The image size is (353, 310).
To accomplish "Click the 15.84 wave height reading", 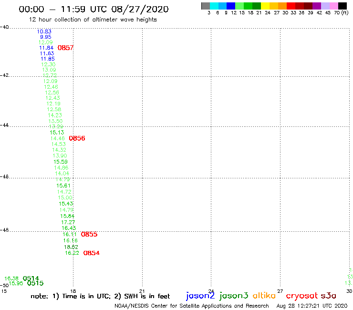I will coord(67,216).
